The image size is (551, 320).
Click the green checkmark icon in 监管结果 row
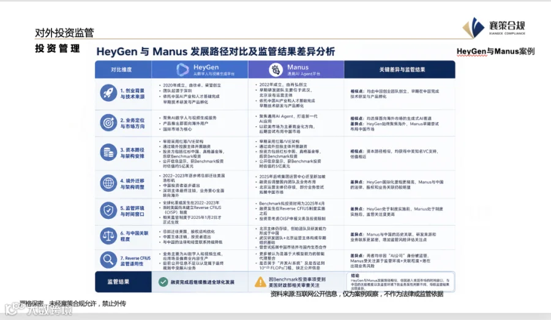pyautogui.click(x=163, y=282)
